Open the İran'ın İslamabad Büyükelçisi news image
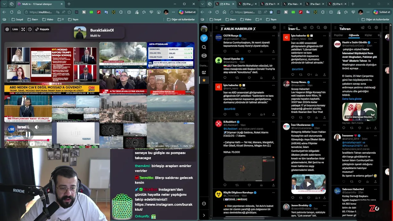Screen dimensions: 393x221 [359, 112]
